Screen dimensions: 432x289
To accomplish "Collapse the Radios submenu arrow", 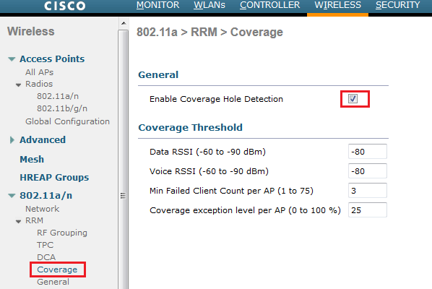I will [19, 85].
